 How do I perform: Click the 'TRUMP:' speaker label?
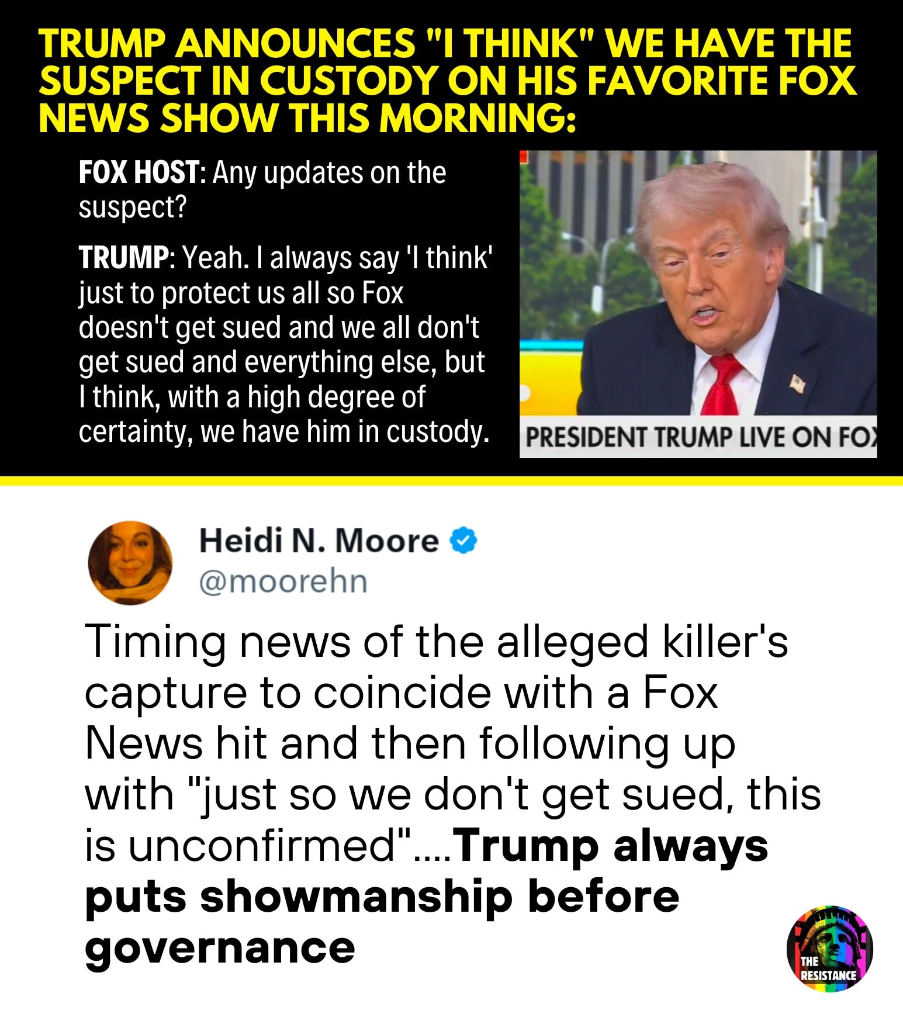tap(124, 258)
